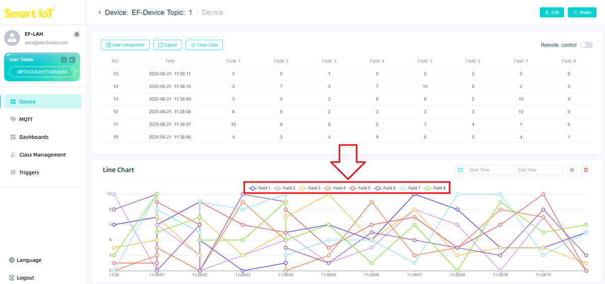Refresh the User Token
The height and width of the screenshot is (284, 605).
[x=64, y=60]
